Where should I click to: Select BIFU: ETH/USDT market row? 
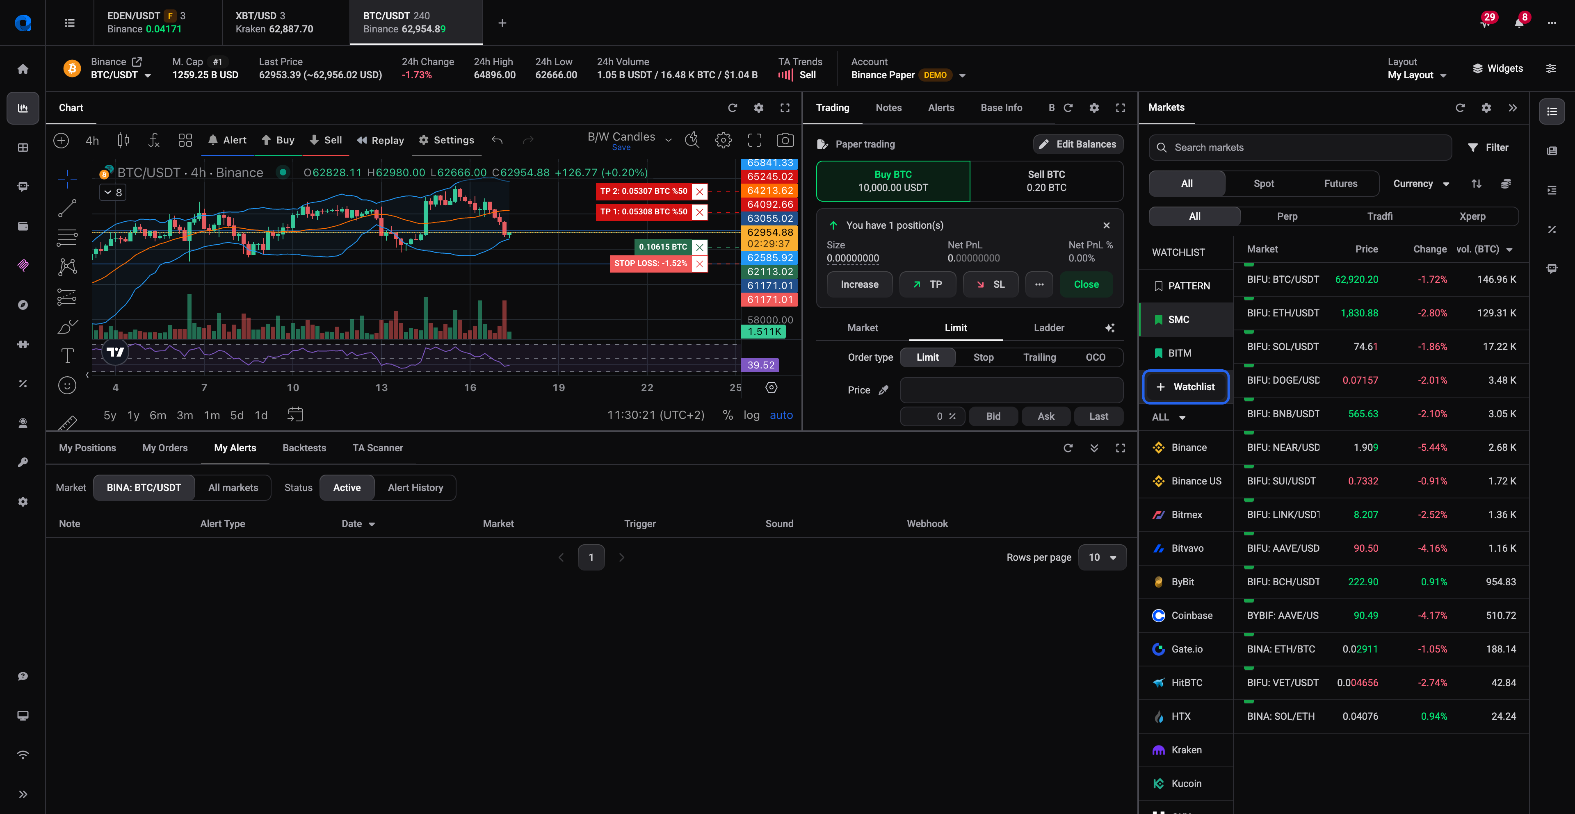1381,313
